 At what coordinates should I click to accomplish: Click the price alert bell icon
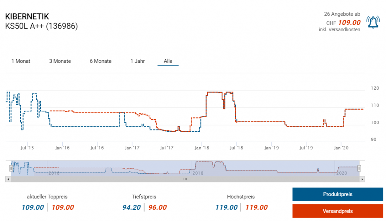point(373,22)
